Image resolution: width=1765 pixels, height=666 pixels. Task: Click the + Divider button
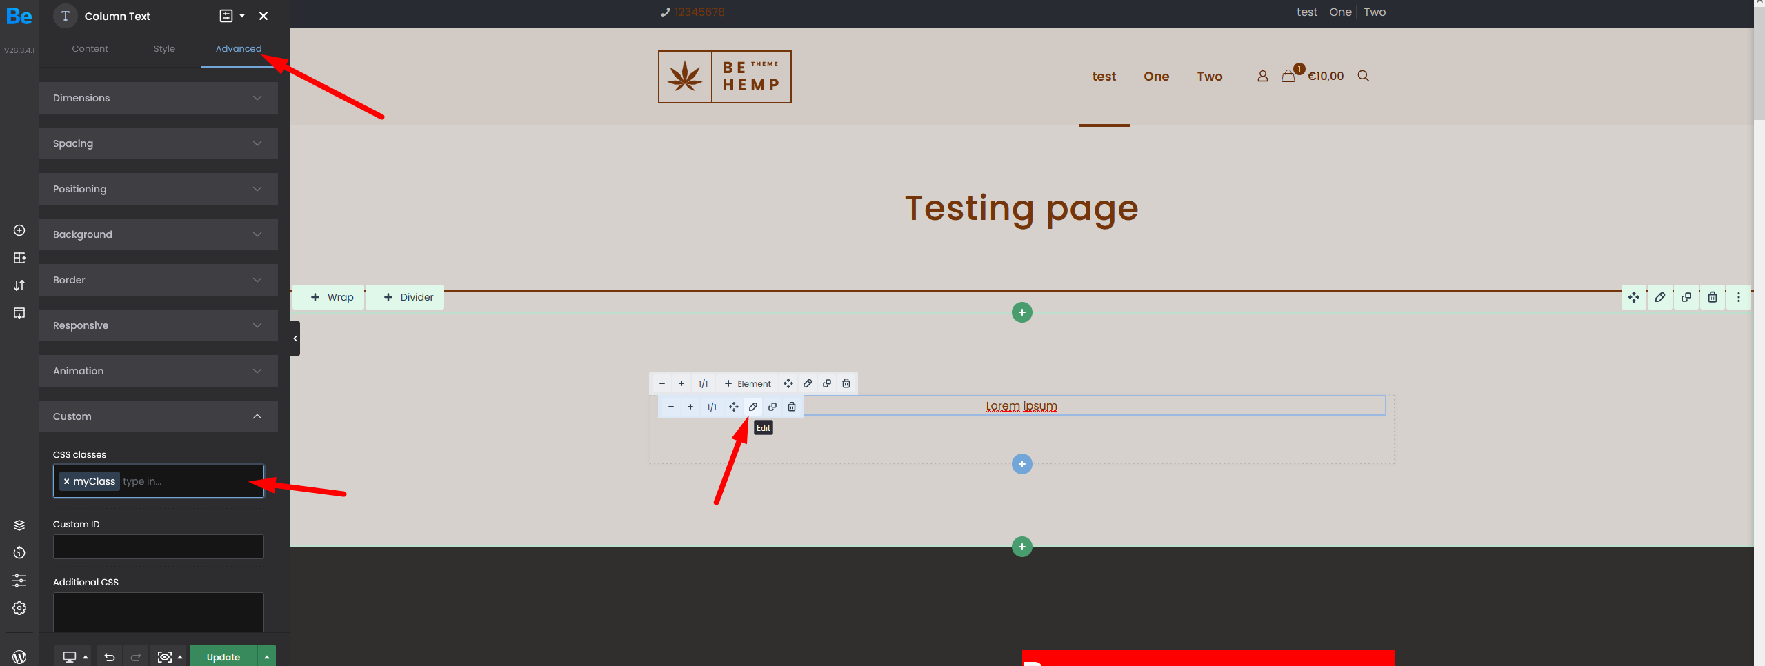pyautogui.click(x=406, y=297)
